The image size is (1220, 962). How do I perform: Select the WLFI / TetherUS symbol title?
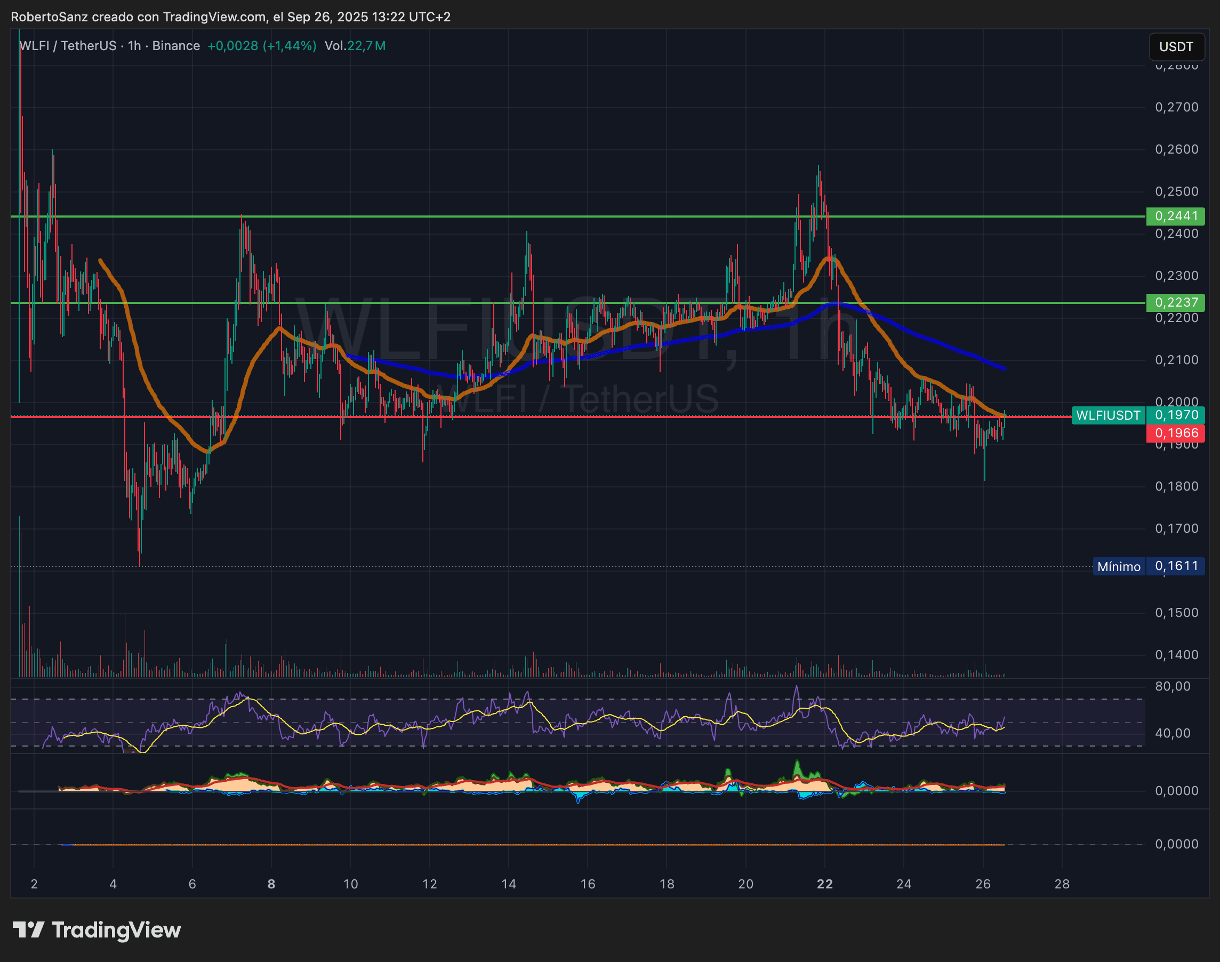(68, 46)
